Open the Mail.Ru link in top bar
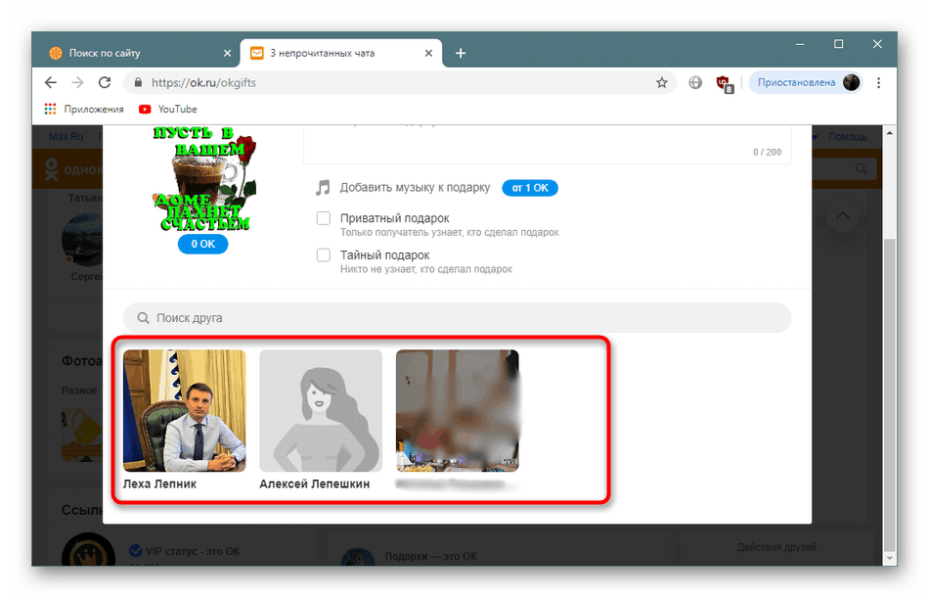 pos(66,136)
